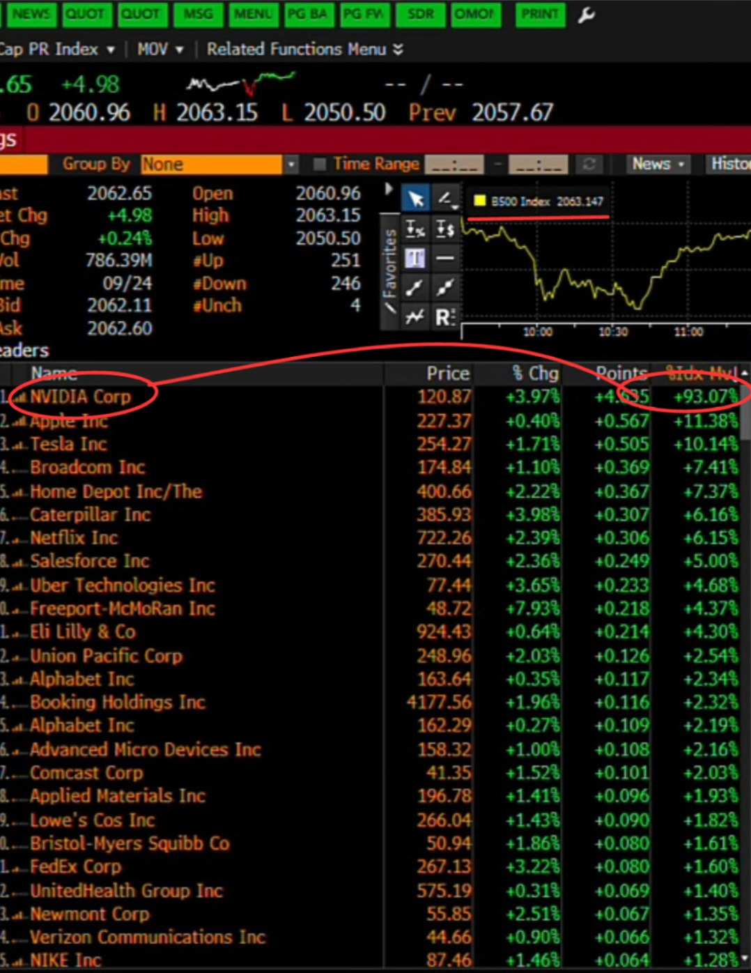Open chart icon beside Eli Lilly & Co

[20, 633]
